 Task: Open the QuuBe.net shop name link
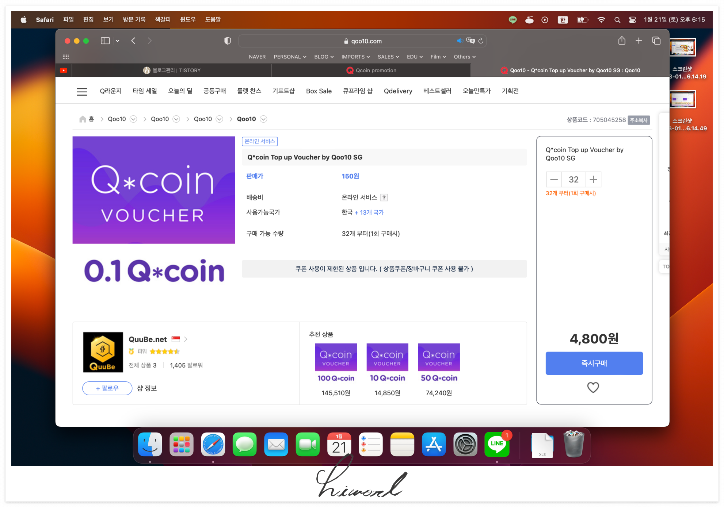148,339
